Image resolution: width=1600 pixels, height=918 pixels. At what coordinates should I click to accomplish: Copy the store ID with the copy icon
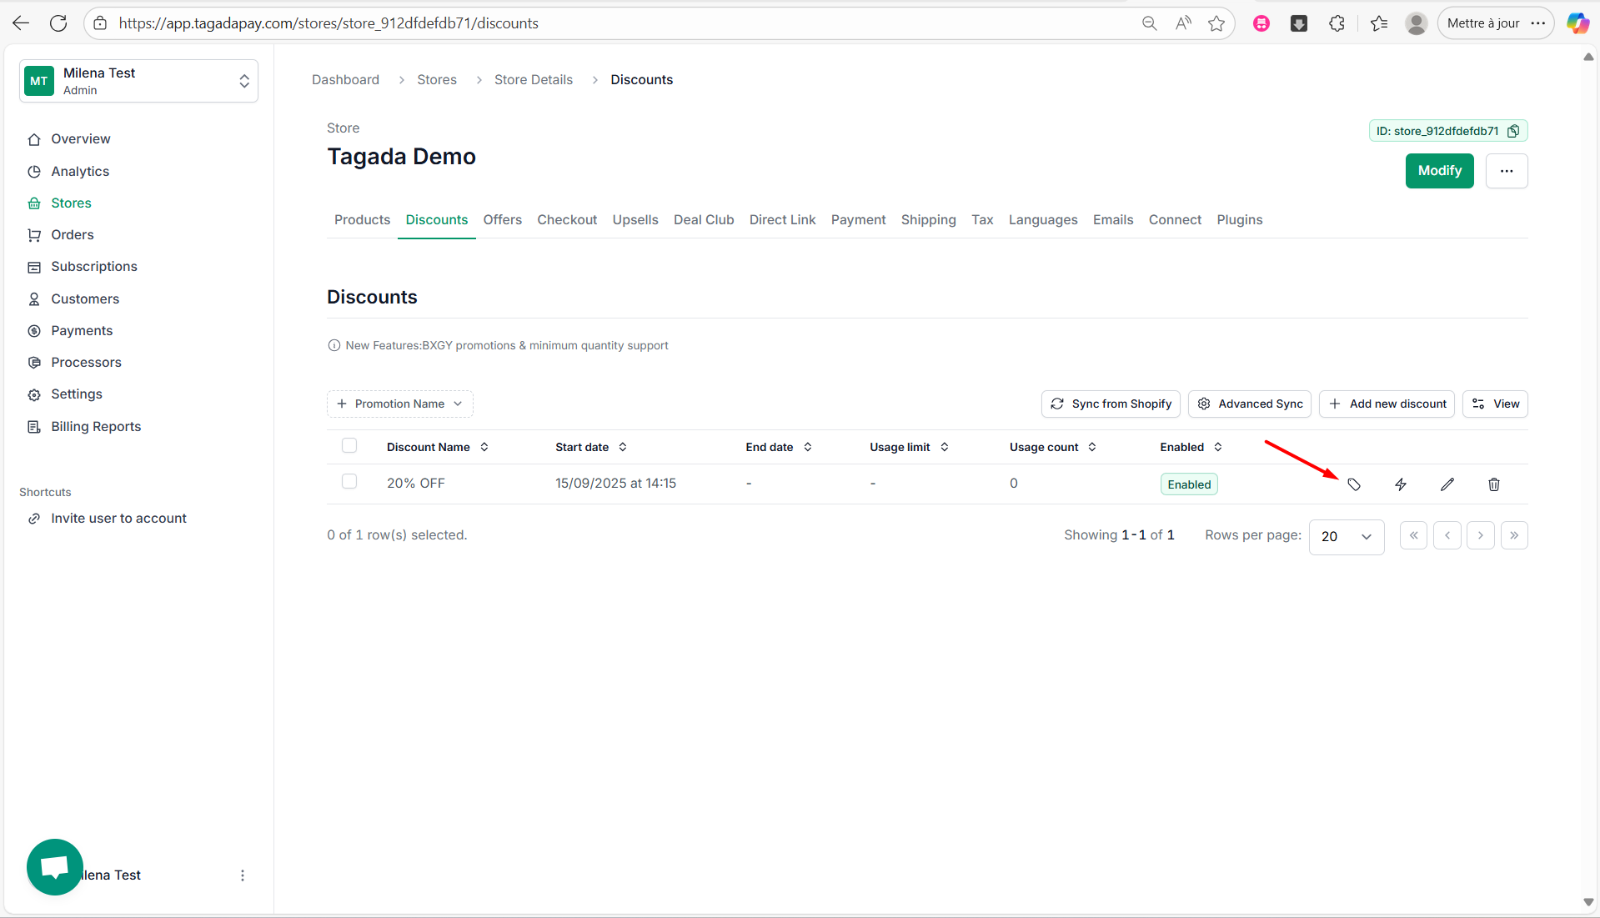(x=1513, y=131)
